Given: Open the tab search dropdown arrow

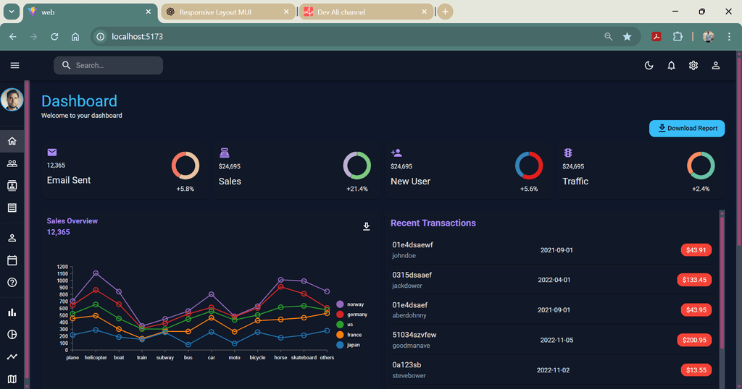Looking at the screenshot, I should (12, 12).
